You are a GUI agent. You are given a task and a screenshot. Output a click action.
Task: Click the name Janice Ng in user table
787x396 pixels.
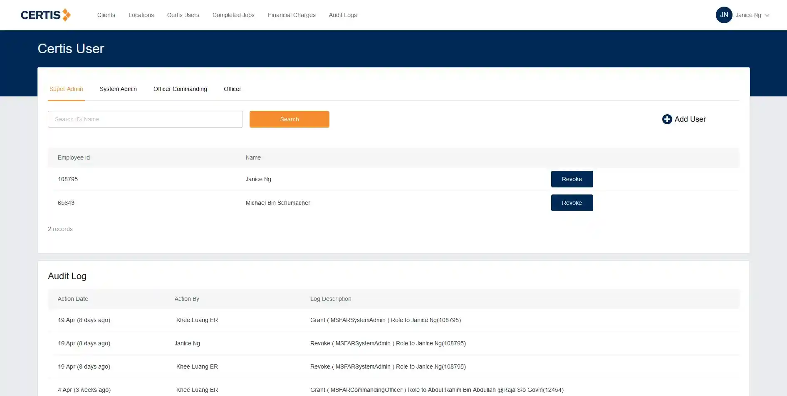click(258, 179)
